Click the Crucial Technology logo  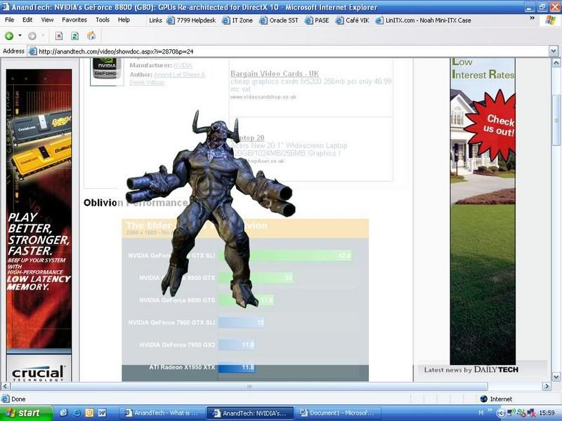[x=39, y=374]
